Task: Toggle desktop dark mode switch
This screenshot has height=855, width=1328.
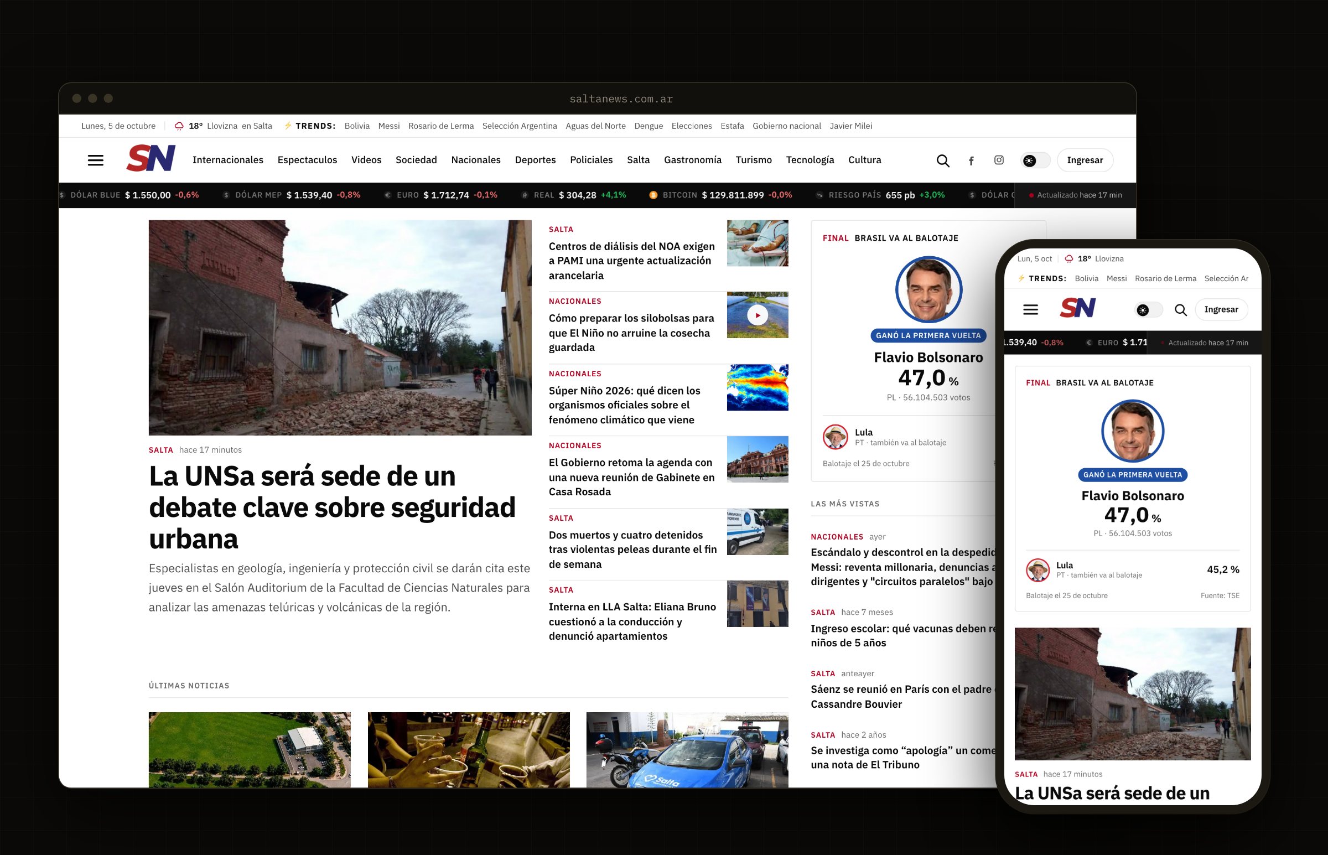Action: (1035, 160)
